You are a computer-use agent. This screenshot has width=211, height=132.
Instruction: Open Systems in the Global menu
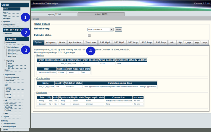pyautogui.click(x=6, y=21)
